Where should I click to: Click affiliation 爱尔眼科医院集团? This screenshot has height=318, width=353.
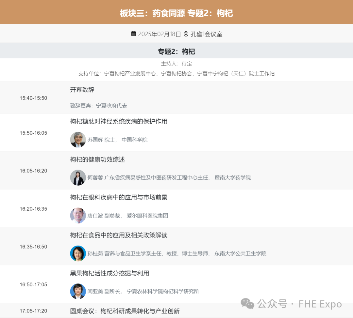147,216
